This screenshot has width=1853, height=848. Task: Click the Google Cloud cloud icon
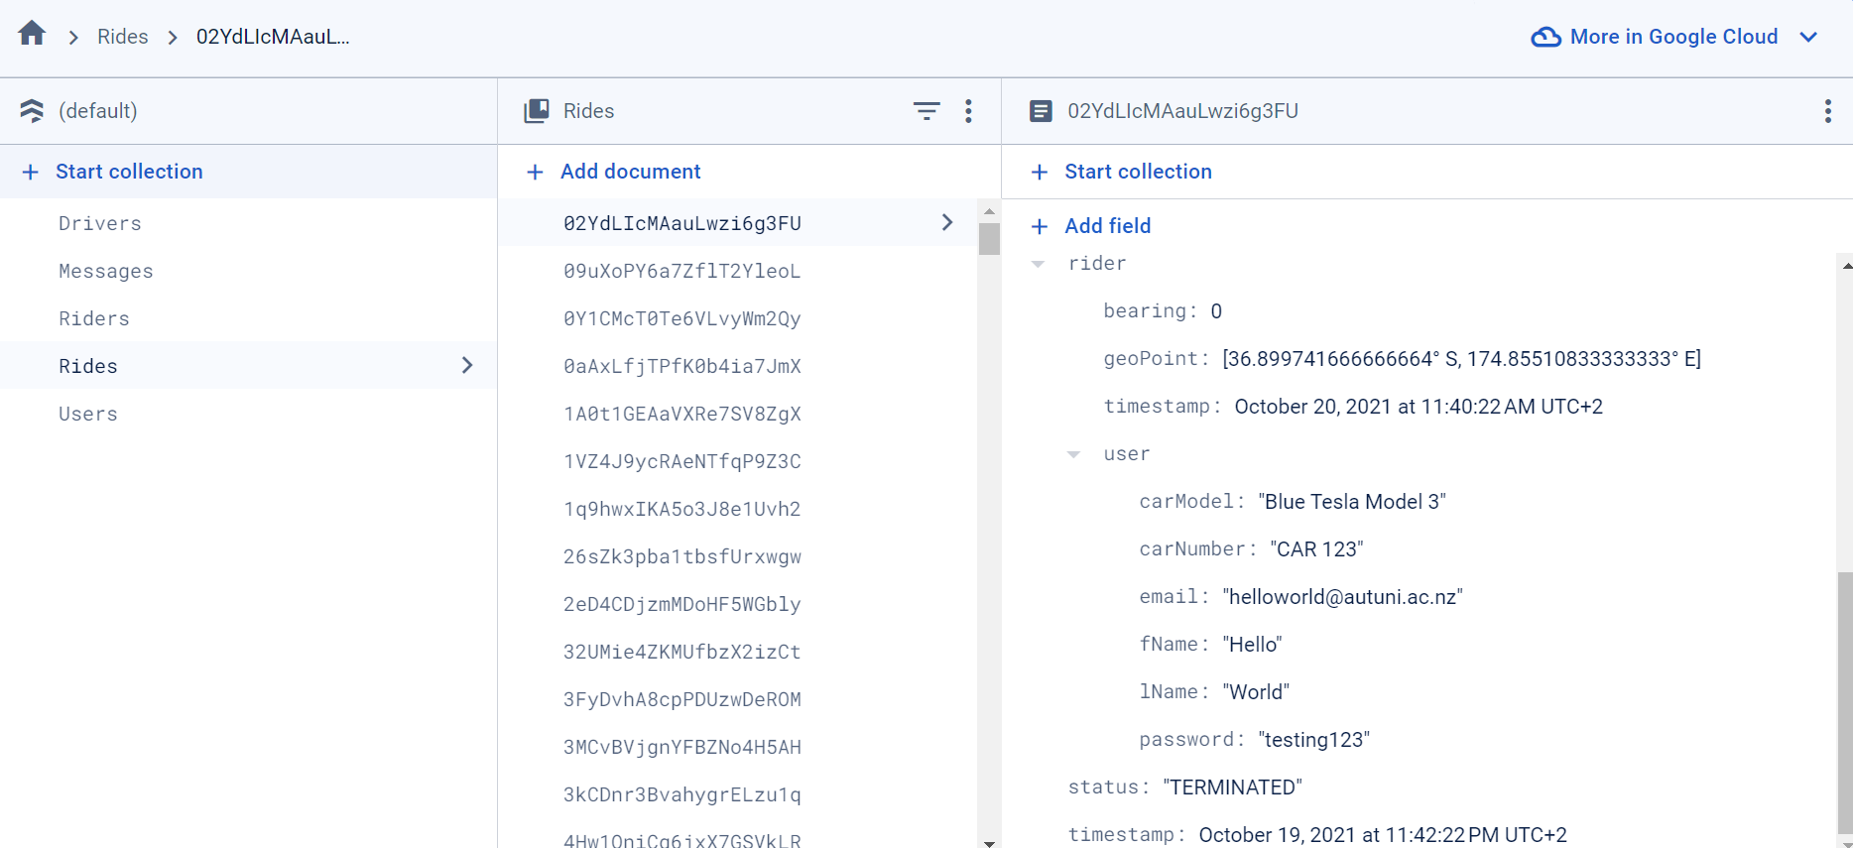[1545, 38]
